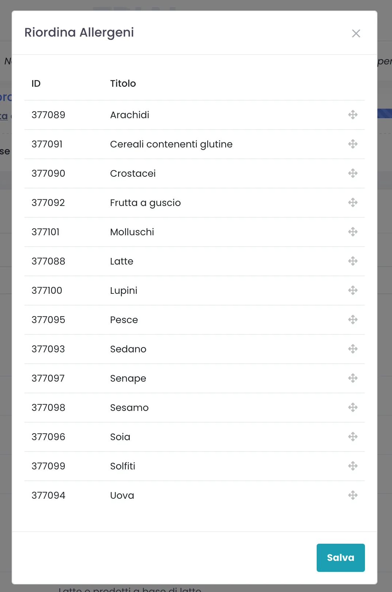
Task: Close the Riordina Allergeni dialog
Action: pos(356,33)
